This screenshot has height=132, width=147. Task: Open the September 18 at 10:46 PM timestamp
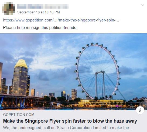[x=39, y=12]
